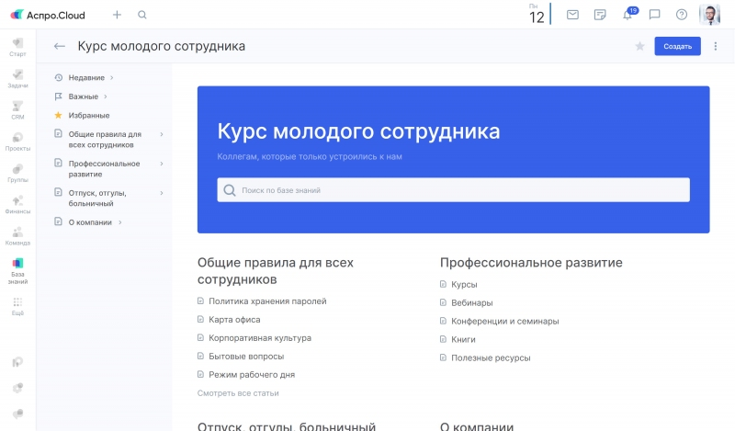The height and width of the screenshot is (431, 735).
Task: Open the help question mark icon
Action: [682, 15]
